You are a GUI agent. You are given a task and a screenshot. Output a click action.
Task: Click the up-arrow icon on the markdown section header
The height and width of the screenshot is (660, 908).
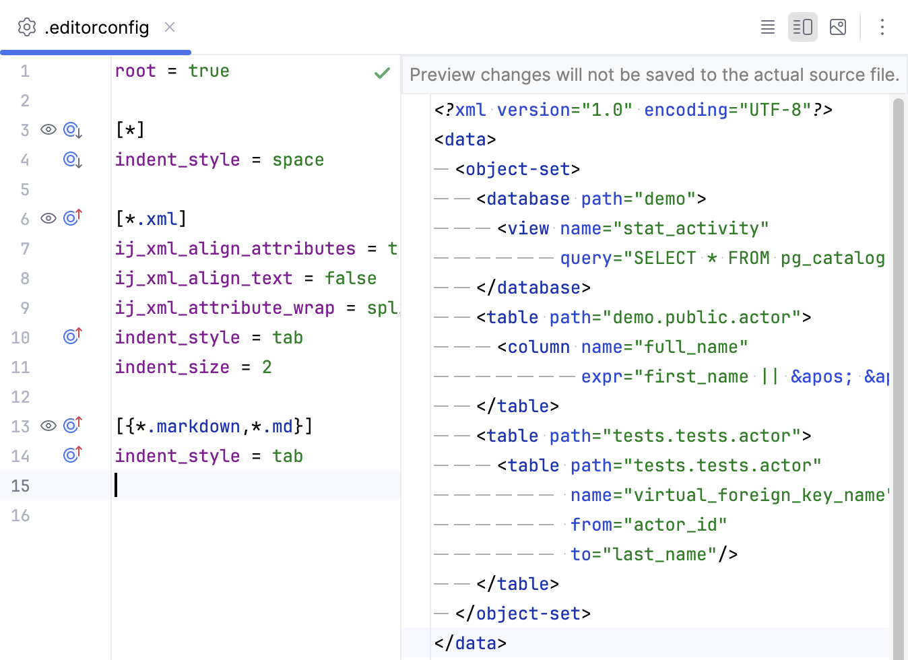point(72,426)
